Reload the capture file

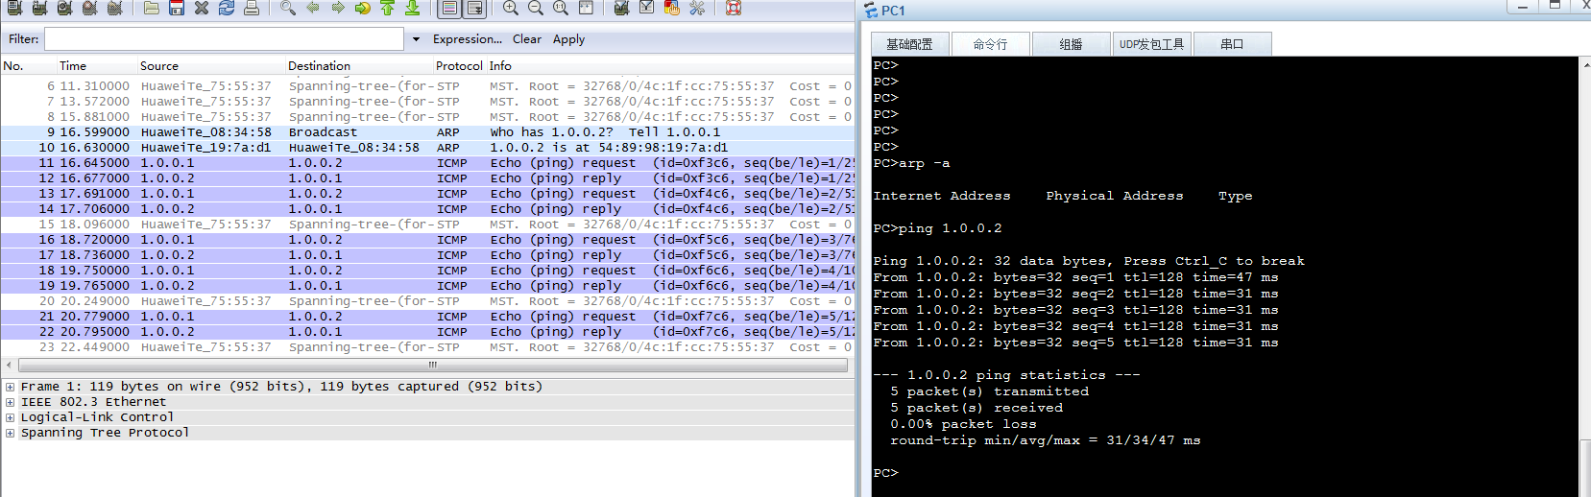(x=227, y=8)
